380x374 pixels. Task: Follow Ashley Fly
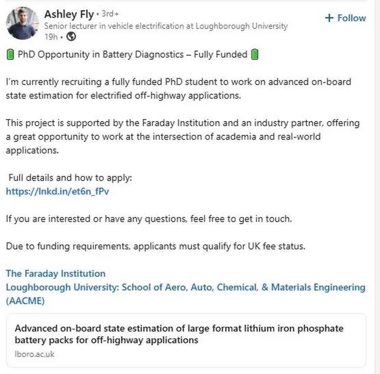click(345, 18)
